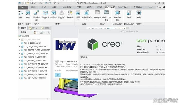Switch to the 框架 ribbon tab
Image resolution: width=182 pixels, height=107 pixels.
point(99,7)
